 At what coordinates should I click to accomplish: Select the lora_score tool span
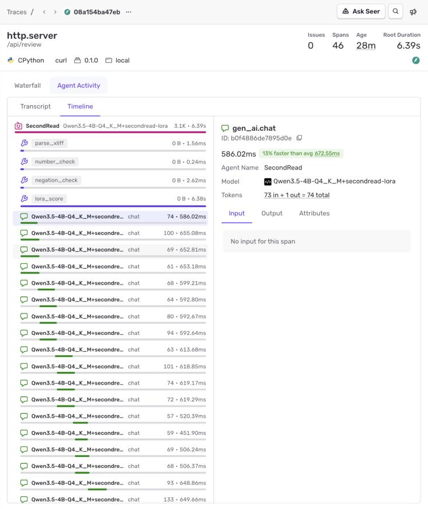tap(113, 200)
